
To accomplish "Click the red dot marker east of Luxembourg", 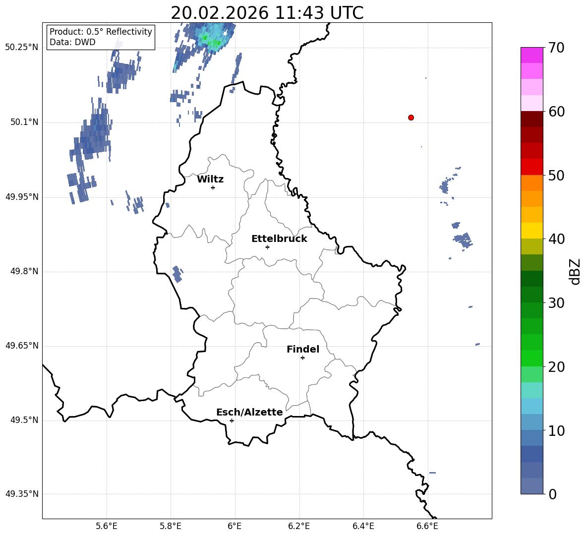I will point(411,118).
